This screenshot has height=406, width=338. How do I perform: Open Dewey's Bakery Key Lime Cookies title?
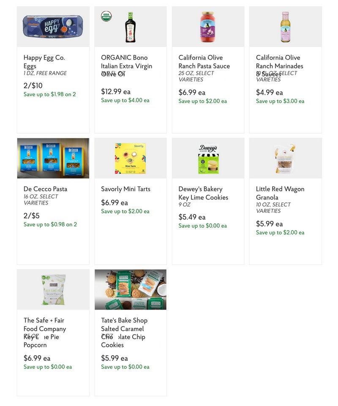click(203, 193)
